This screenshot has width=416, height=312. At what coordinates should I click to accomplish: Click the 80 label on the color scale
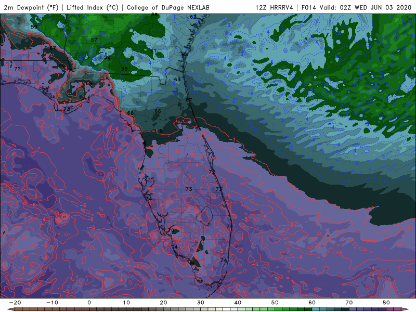point(386,303)
